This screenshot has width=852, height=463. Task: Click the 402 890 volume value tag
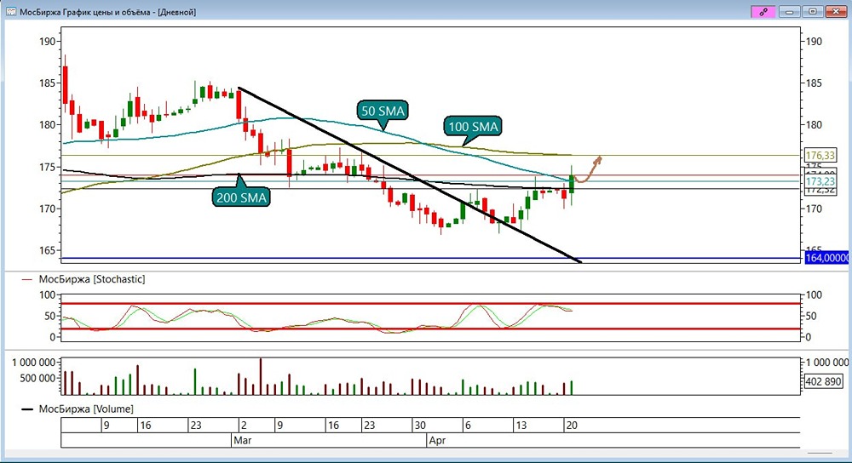click(x=824, y=381)
